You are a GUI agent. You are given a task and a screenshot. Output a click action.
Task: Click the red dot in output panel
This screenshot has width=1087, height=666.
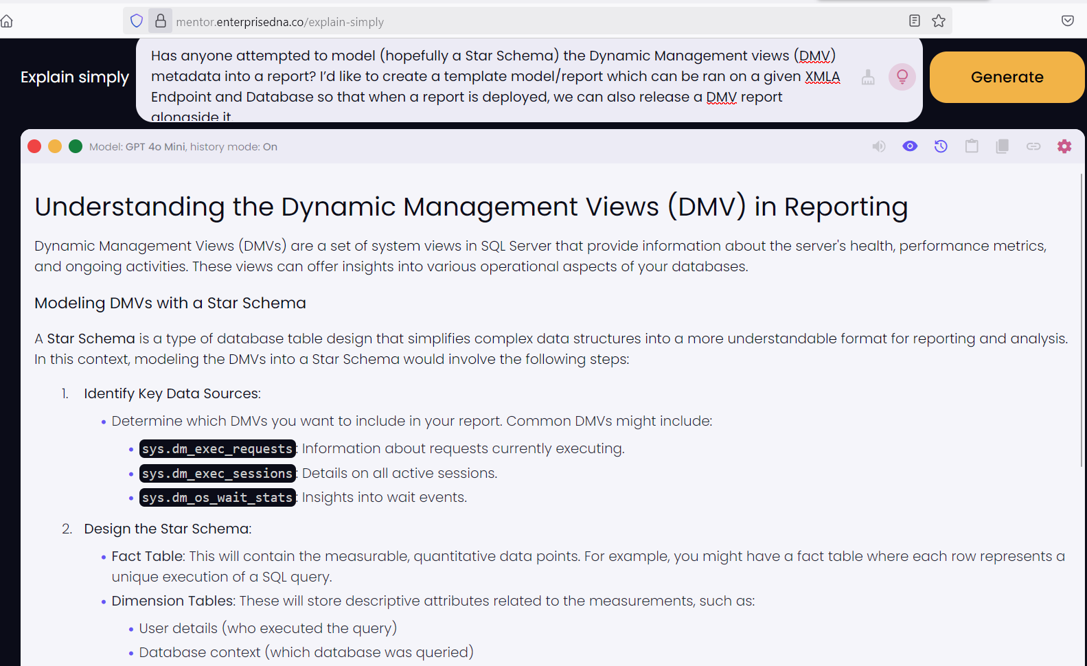click(34, 146)
